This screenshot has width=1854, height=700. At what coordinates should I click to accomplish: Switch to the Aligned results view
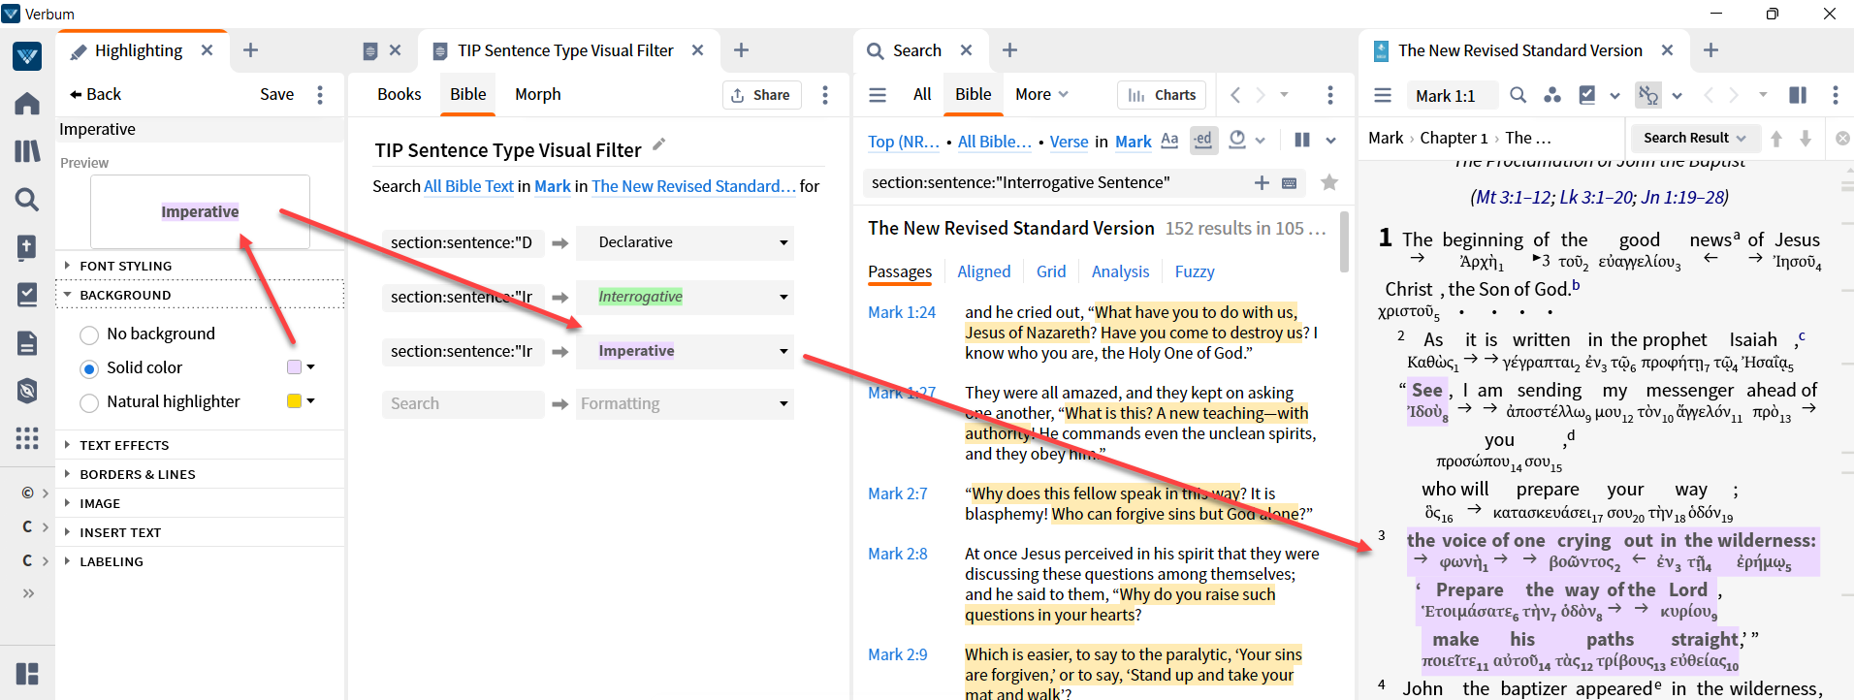click(x=984, y=271)
